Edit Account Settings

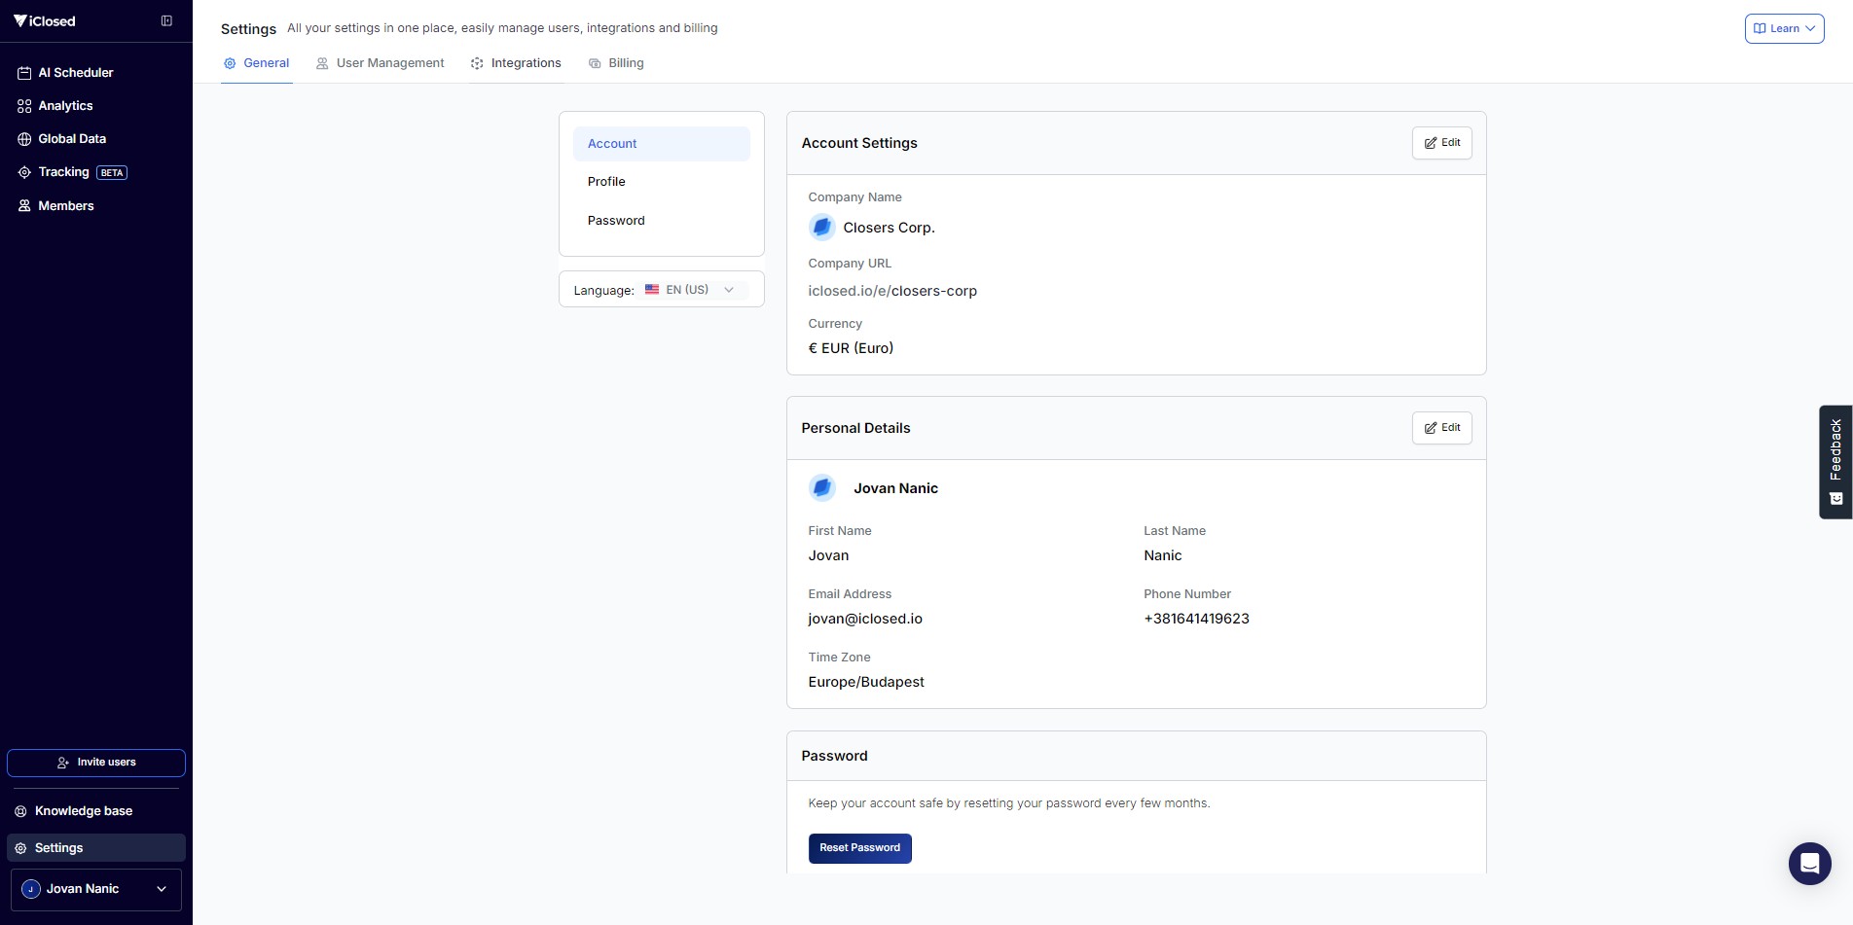[1441, 143]
